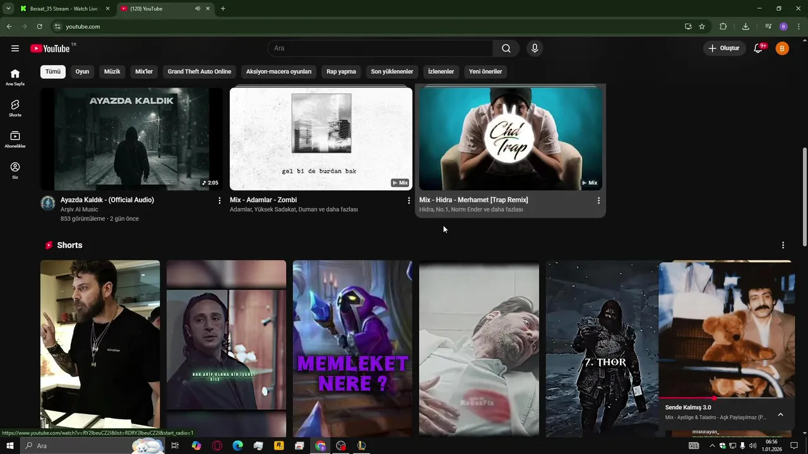Start voice search with microphone icon
The image size is (808, 454).
click(x=535, y=49)
